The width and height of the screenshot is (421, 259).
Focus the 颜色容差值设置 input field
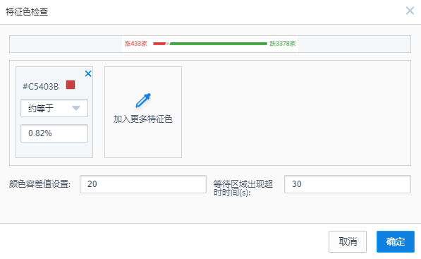pyautogui.click(x=143, y=184)
